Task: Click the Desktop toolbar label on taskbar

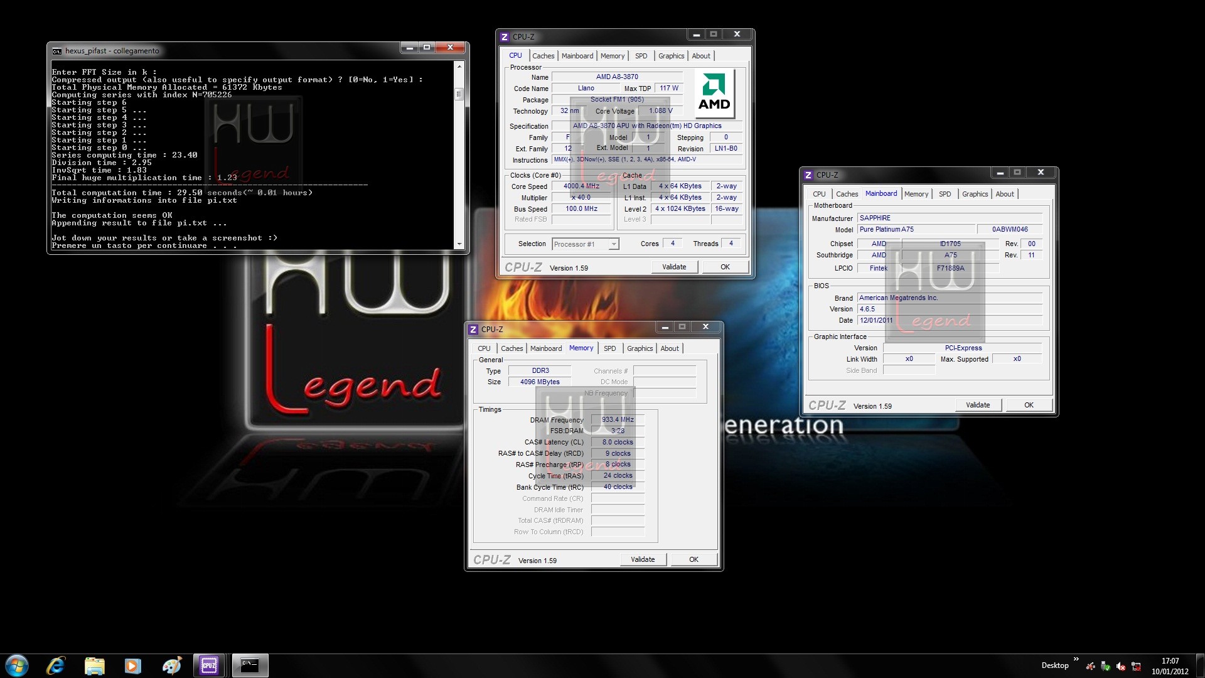Action: pos(1055,665)
